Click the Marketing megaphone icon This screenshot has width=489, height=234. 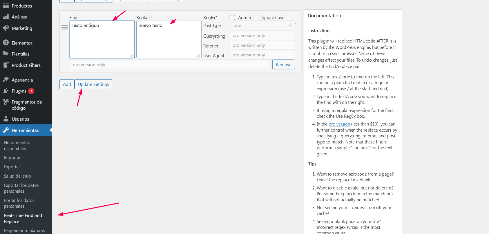point(6,28)
